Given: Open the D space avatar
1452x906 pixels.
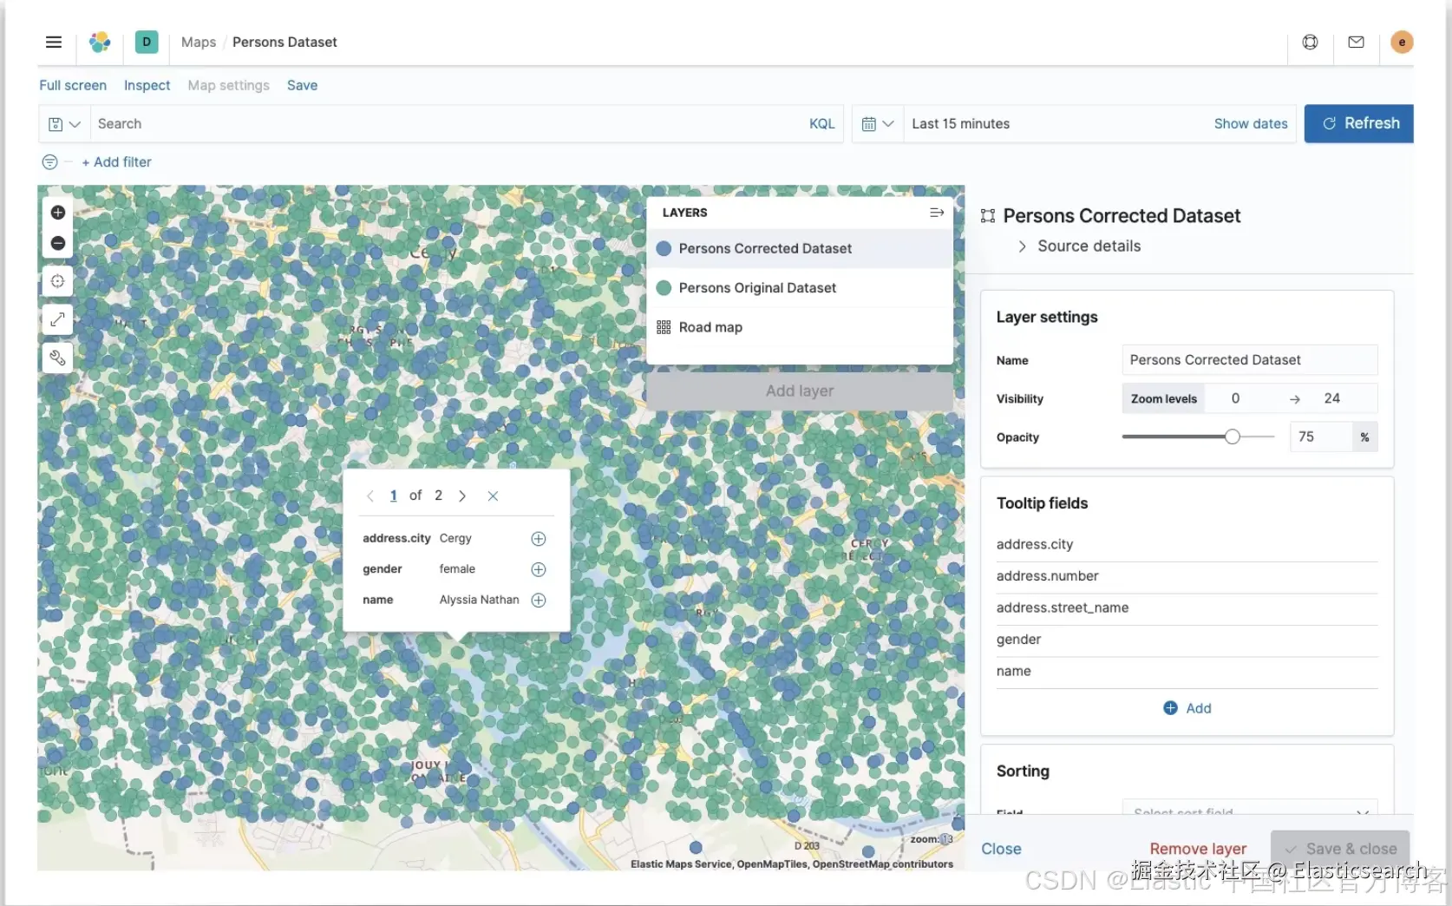Looking at the screenshot, I should 147,42.
